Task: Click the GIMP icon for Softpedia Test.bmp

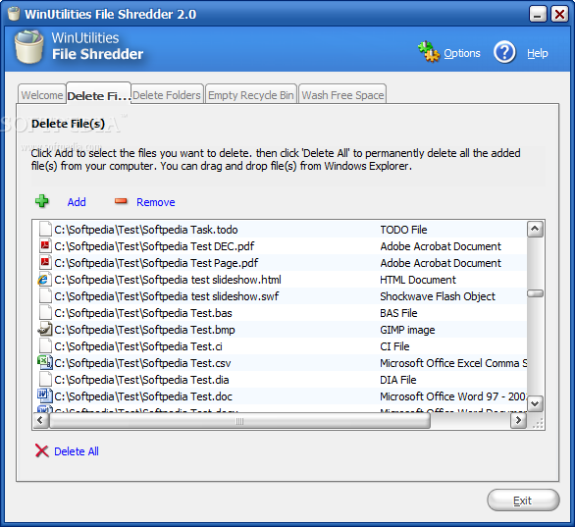Action: pyautogui.click(x=45, y=330)
